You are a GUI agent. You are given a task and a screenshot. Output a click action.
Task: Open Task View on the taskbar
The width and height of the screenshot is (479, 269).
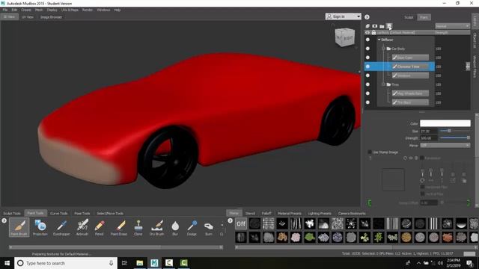(124, 263)
